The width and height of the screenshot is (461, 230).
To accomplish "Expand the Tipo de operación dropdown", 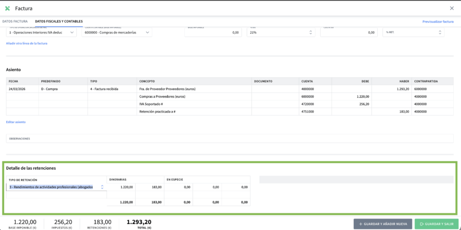I will coord(41,32).
